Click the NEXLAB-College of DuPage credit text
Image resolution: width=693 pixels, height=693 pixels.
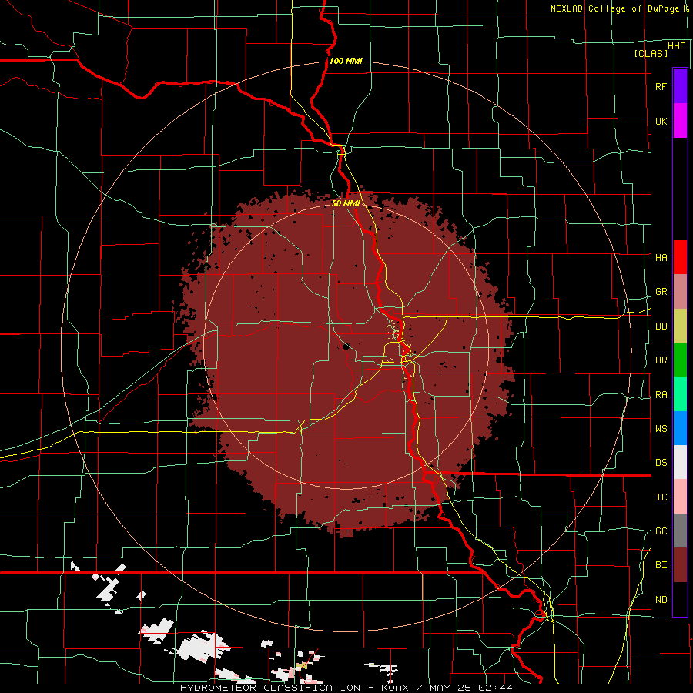click(x=619, y=8)
